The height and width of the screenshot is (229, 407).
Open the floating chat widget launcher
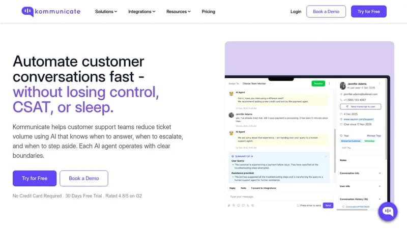pos(388,211)
